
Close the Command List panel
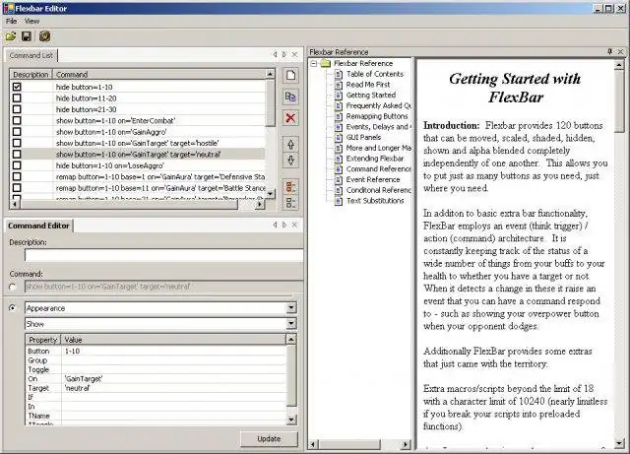point(295,54)
